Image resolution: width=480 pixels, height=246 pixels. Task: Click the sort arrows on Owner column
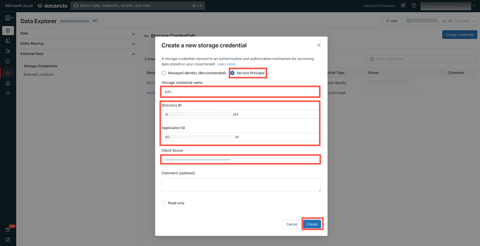(x=442, y=73)
